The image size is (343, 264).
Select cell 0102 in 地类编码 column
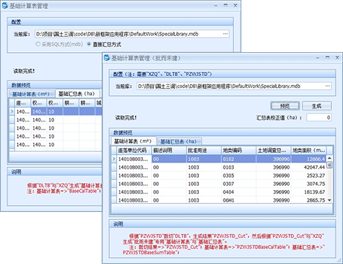click(x=239, y=159)
